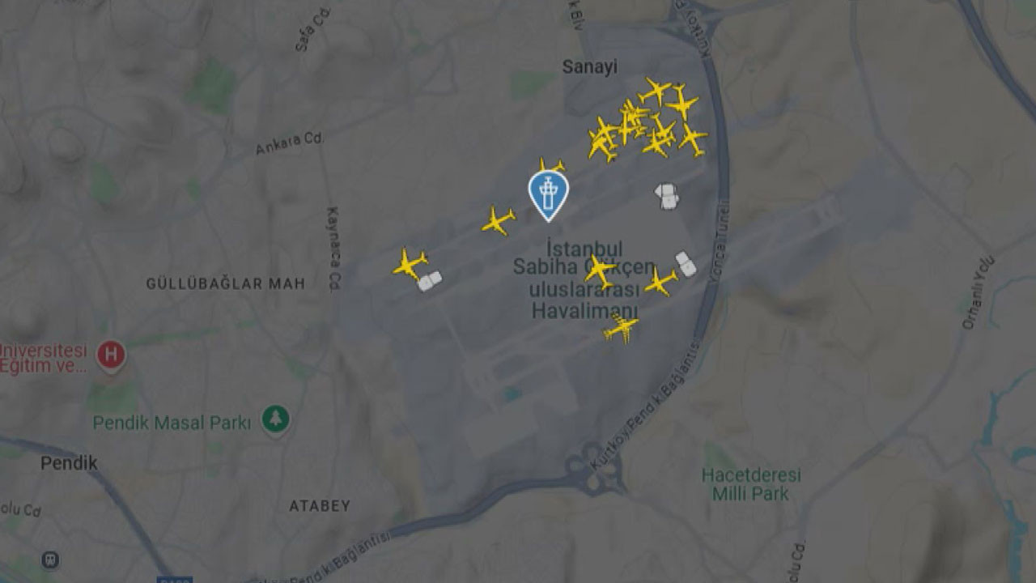Select the gray ground vehicle near Yonca Tüneli
This screenshot has height=583, width=1036.
tap(686, 264)
